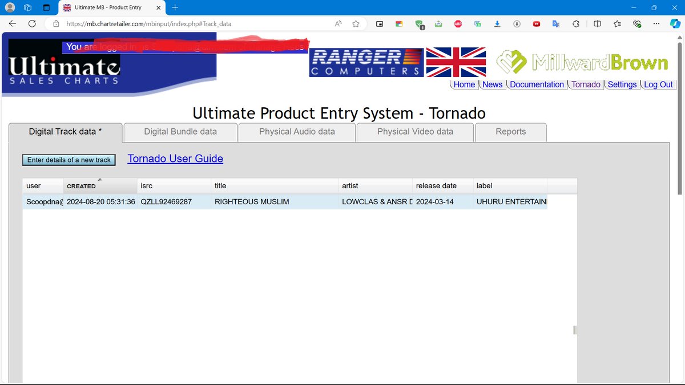
Task: Click the Log Out link
Action: point(659,84)
